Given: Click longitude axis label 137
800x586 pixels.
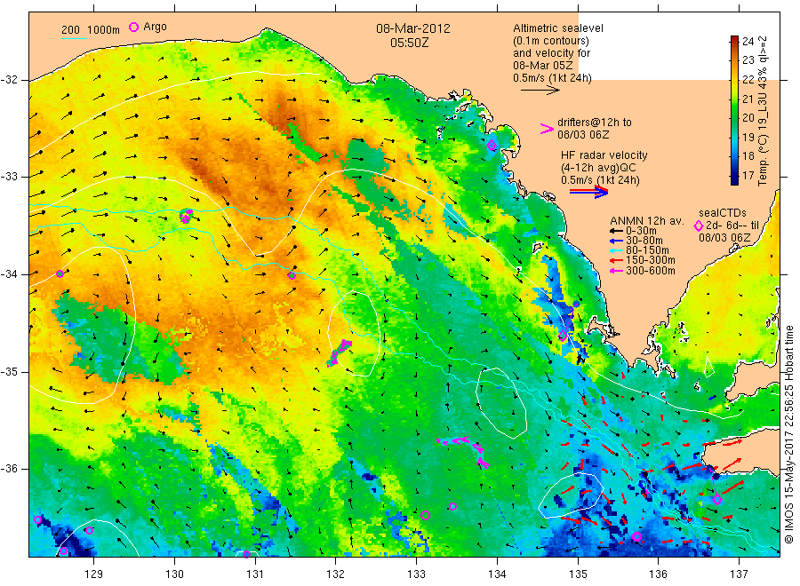Looking at the screenshot, I should pos(739,574).
